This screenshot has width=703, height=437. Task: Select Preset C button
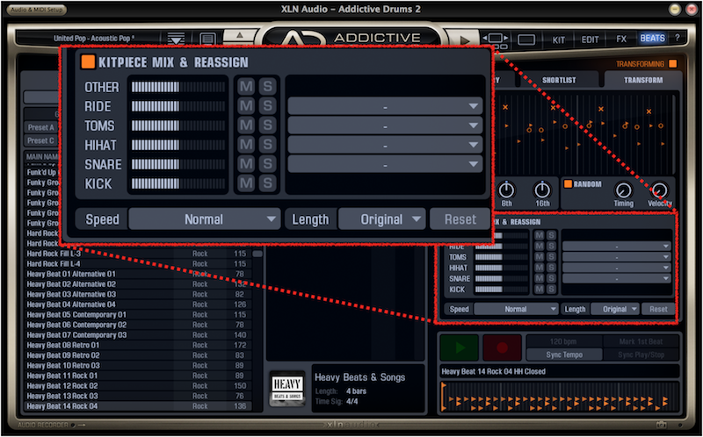[41, 140]
